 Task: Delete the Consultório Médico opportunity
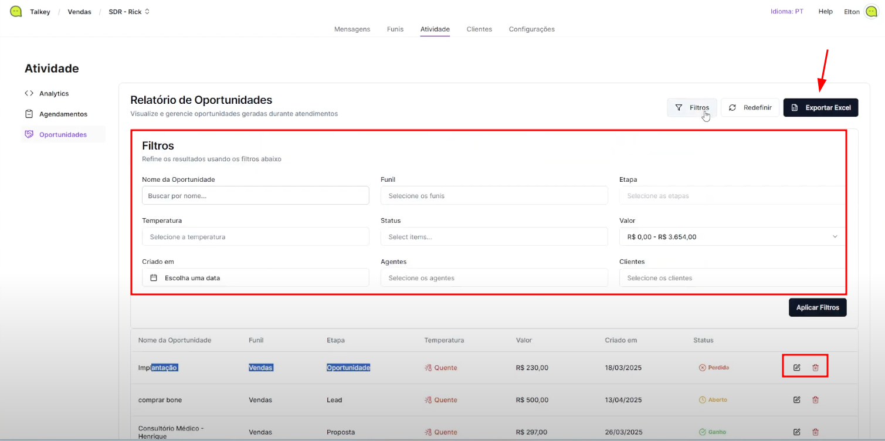pyautogui.click(x=815, y=432)
